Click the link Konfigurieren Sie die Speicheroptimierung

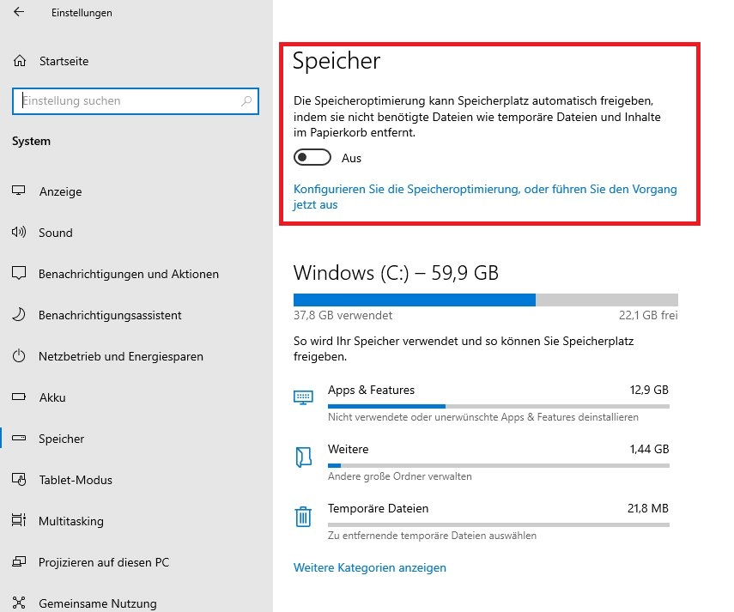485,197
